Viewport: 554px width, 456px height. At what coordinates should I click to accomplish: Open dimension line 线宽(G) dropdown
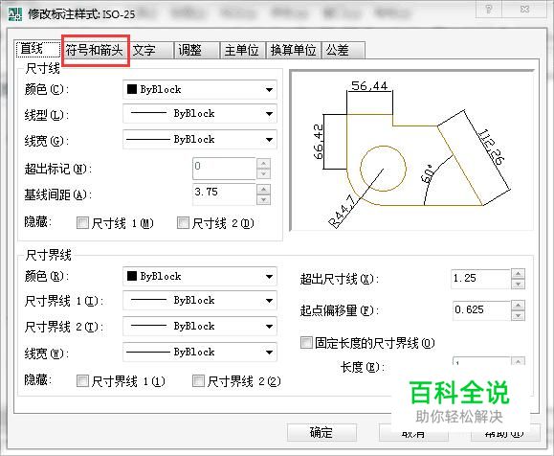(x=200, y=139)
